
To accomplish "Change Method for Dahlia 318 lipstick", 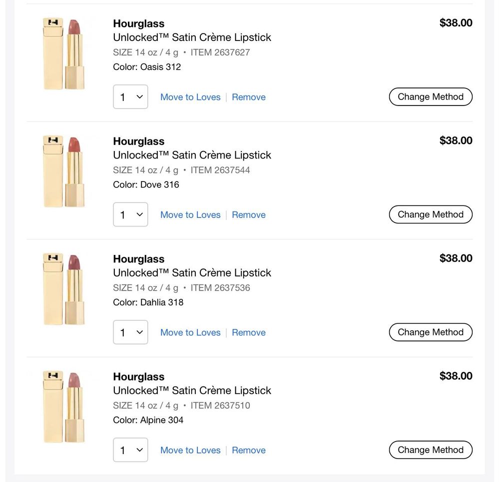I will (431, 332).
